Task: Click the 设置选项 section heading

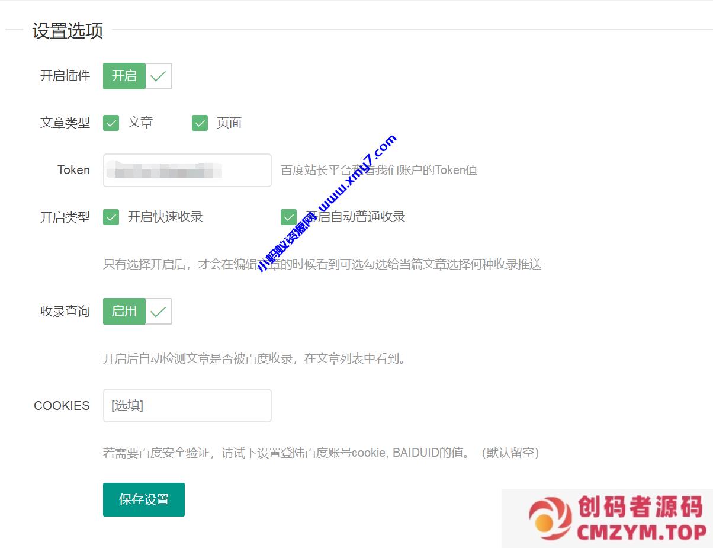Action: tap(68, 31)
